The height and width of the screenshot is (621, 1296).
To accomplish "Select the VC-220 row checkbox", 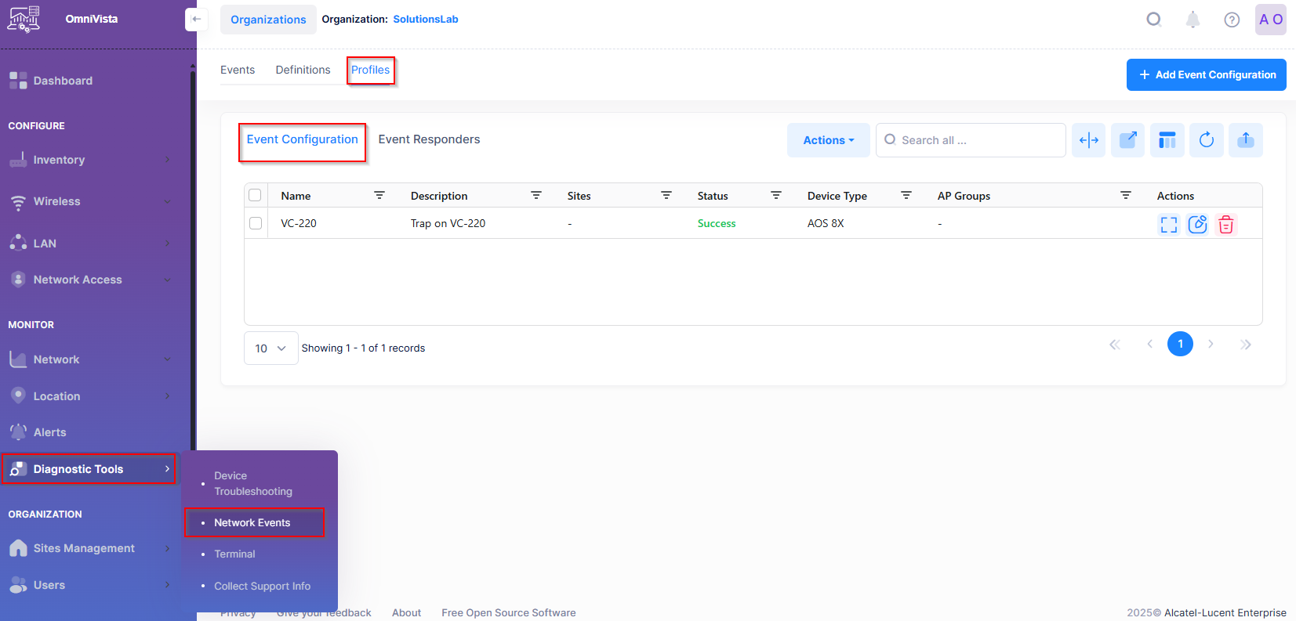I will 256,223.
